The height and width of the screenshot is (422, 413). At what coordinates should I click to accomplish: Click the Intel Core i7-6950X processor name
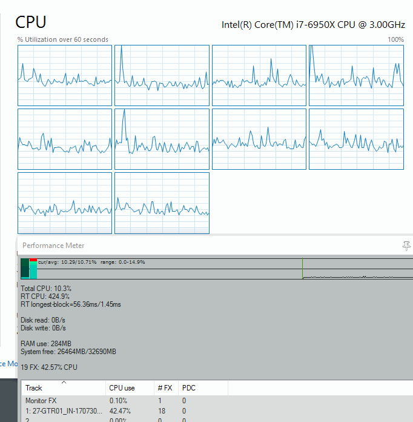[x=313, y=25]
